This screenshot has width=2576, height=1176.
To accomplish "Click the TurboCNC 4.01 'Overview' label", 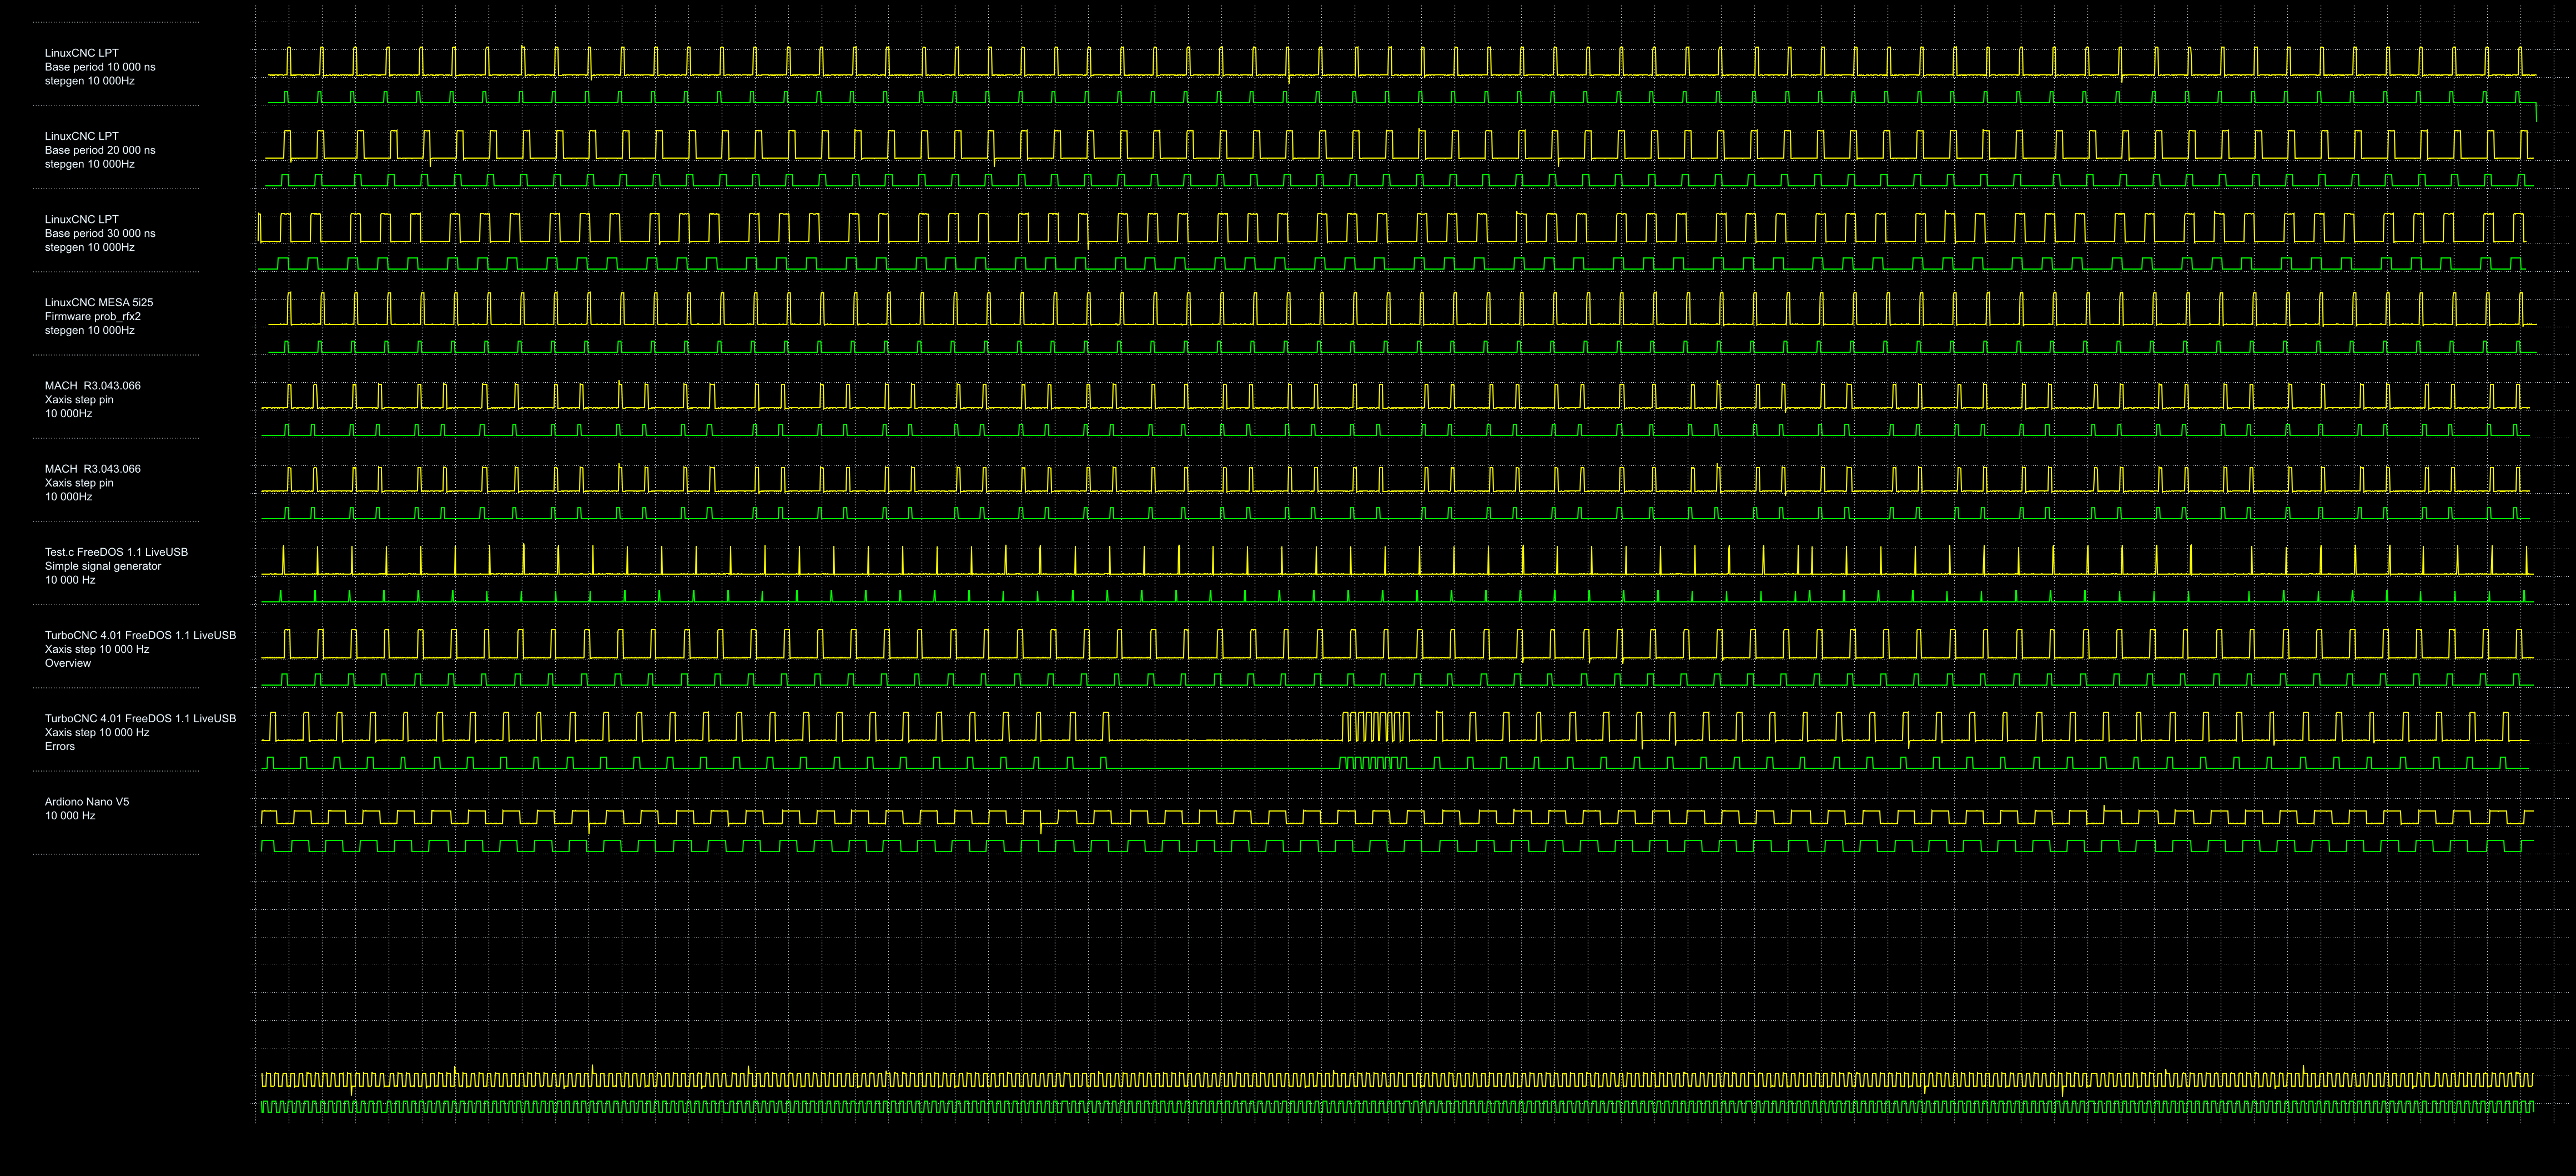I will [68, 662].
